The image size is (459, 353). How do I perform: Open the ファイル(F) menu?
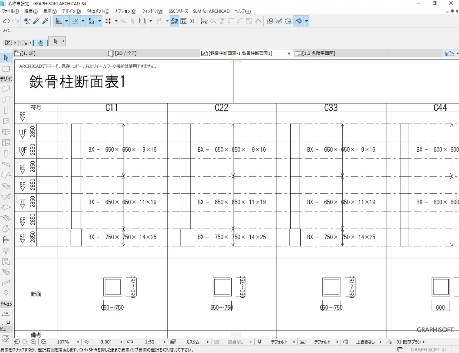[x=10, y=11]
